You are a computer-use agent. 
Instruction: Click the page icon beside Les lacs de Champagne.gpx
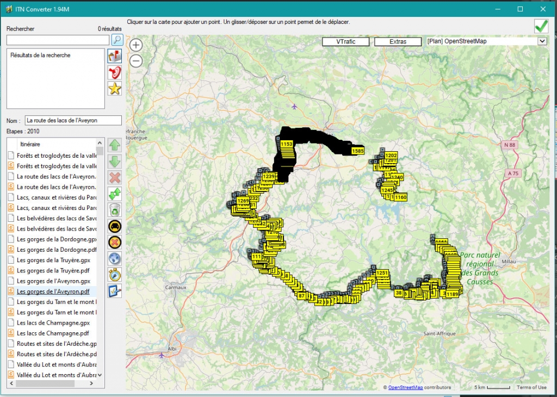point(11,323)
